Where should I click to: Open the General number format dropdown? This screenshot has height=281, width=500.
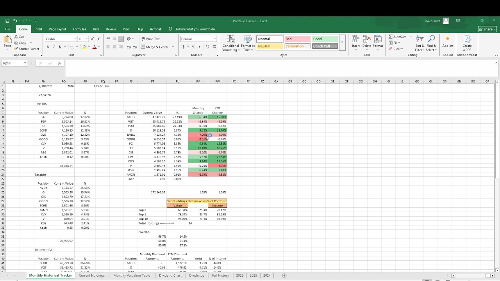215,39
